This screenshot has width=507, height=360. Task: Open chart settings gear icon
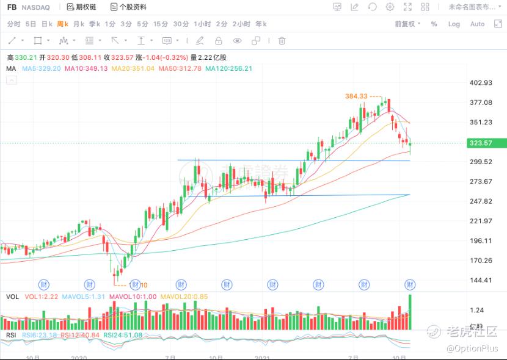click(390, 7)
